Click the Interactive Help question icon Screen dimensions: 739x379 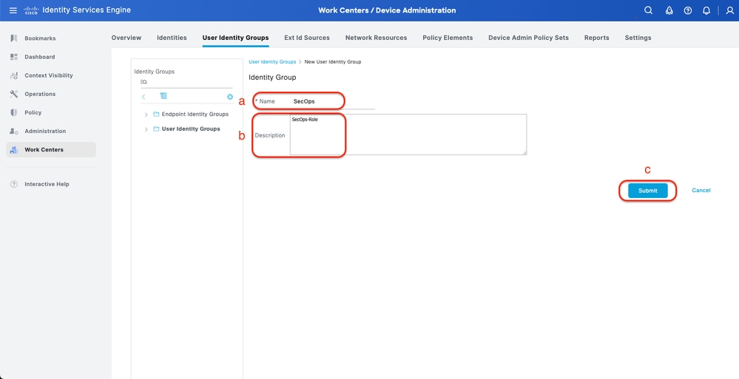(13, 184)
